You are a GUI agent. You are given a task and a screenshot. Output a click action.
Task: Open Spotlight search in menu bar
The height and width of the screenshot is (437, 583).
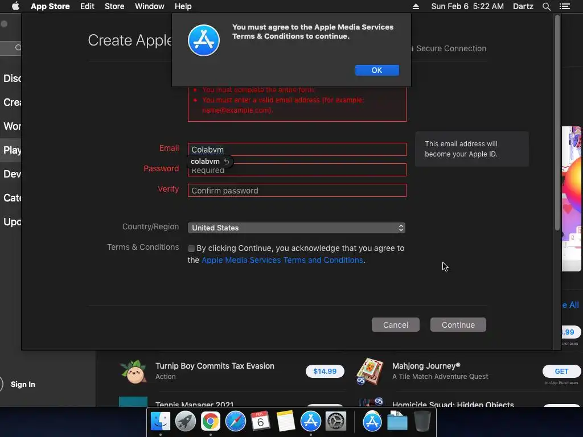point(546,6)
